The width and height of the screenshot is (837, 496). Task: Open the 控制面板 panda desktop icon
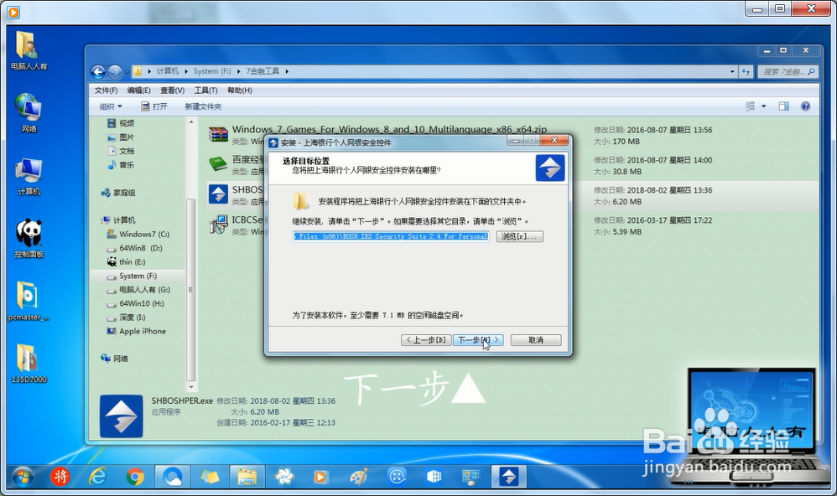pos(29,239)
